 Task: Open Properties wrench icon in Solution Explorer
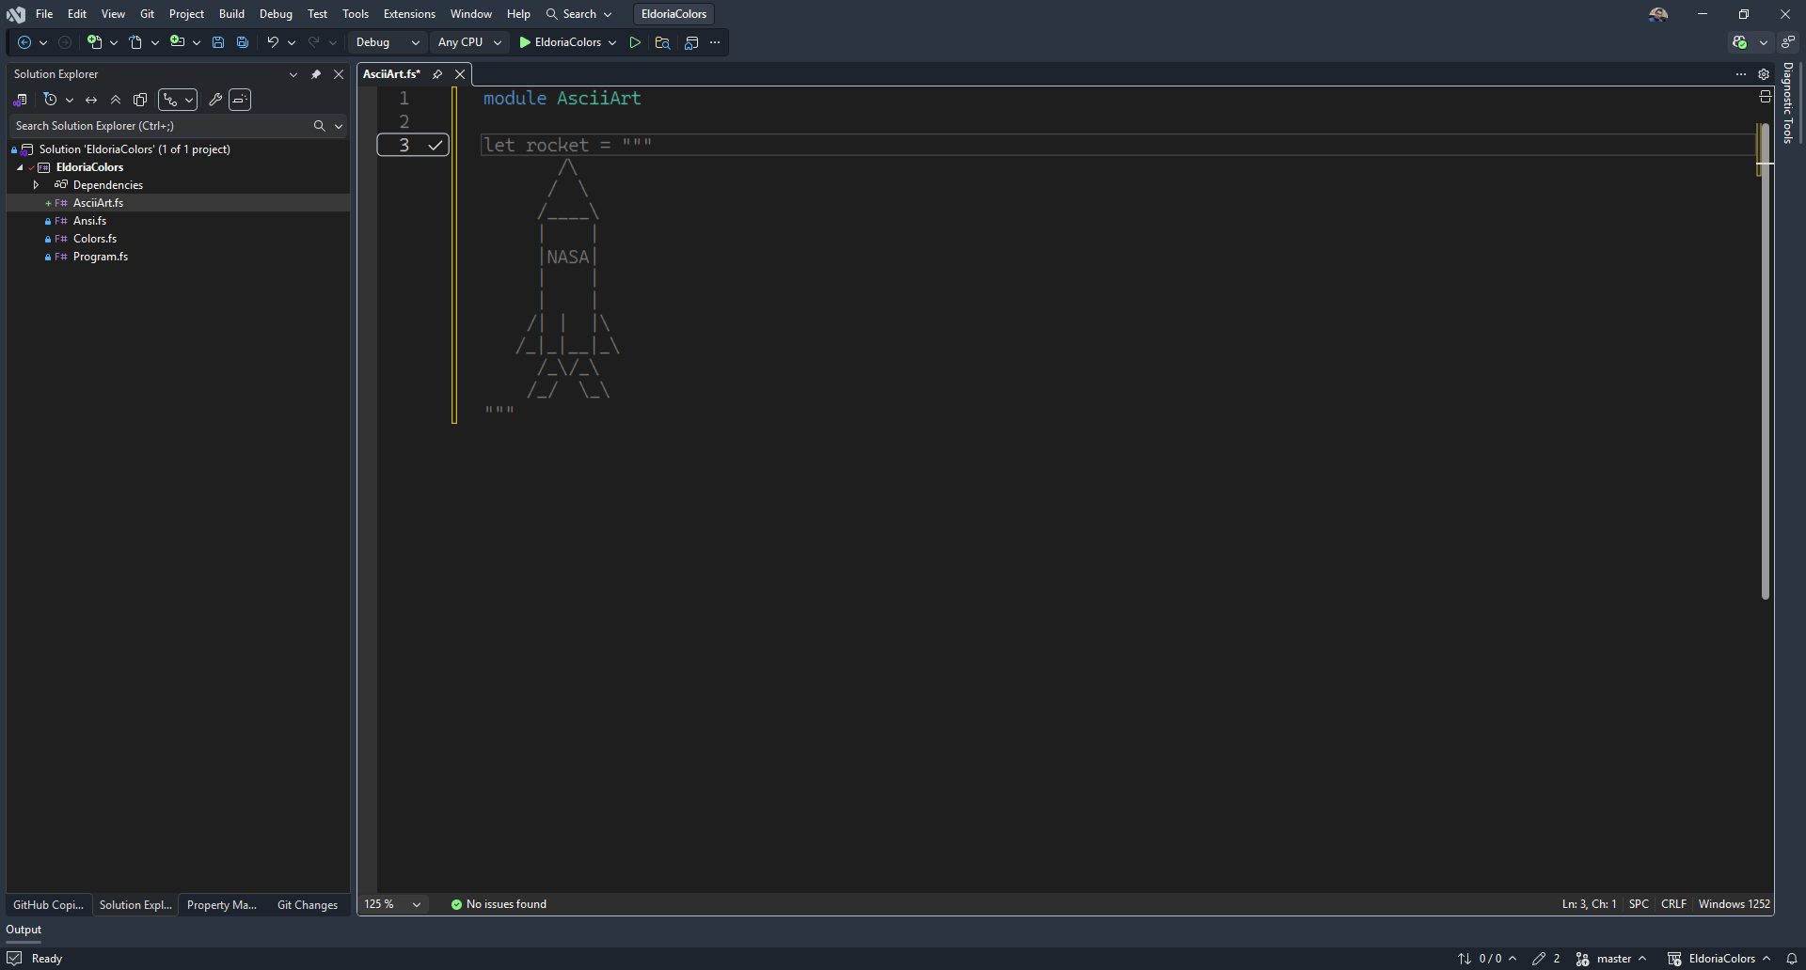pos(215,100)
